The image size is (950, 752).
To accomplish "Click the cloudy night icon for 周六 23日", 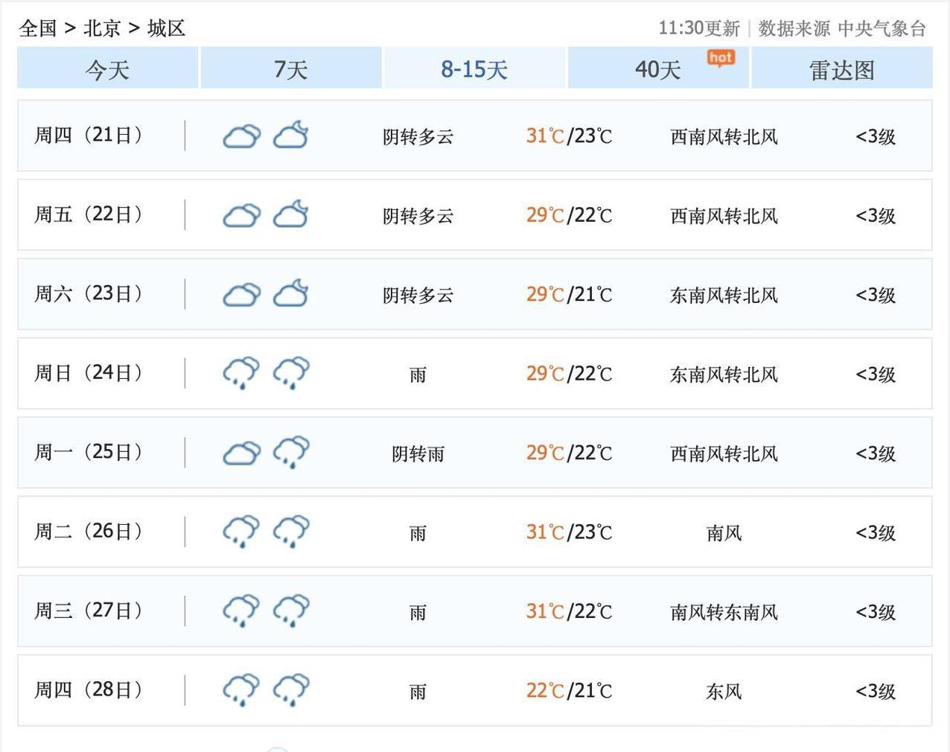I will [291, 293].
